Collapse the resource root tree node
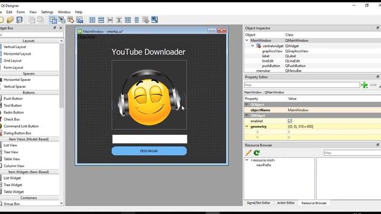381x214 pixels. click(x=247, y=160)
